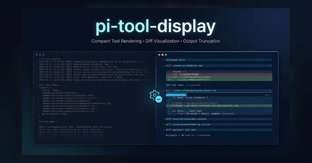Click the red removed line in the first diff
The image size is (312, 163).
(219, 74)
